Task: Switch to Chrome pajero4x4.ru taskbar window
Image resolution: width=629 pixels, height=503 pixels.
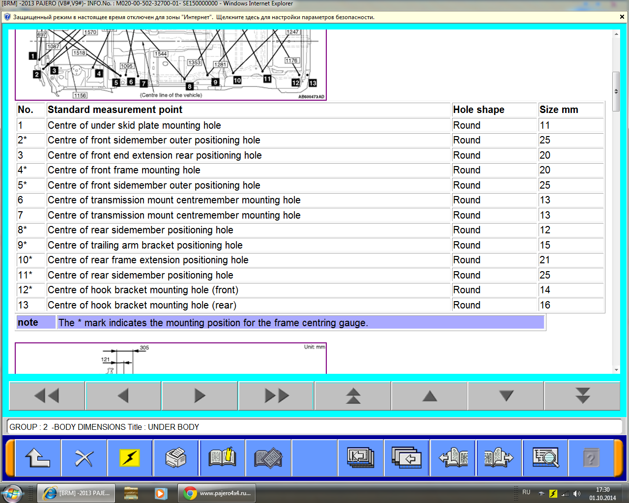Action: pyautogui.click(x=217, y=493)
